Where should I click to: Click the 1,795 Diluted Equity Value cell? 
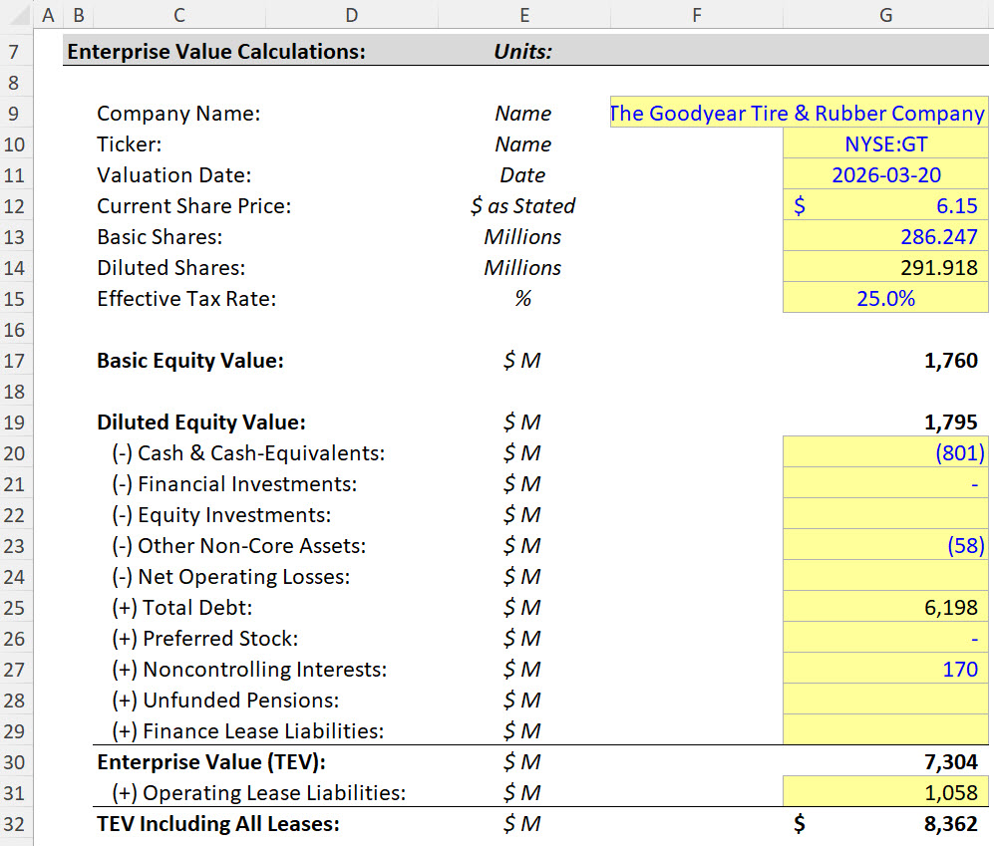[x=885, y=422]
